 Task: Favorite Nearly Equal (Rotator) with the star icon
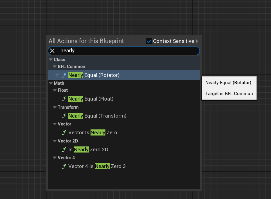click(57, 75)
